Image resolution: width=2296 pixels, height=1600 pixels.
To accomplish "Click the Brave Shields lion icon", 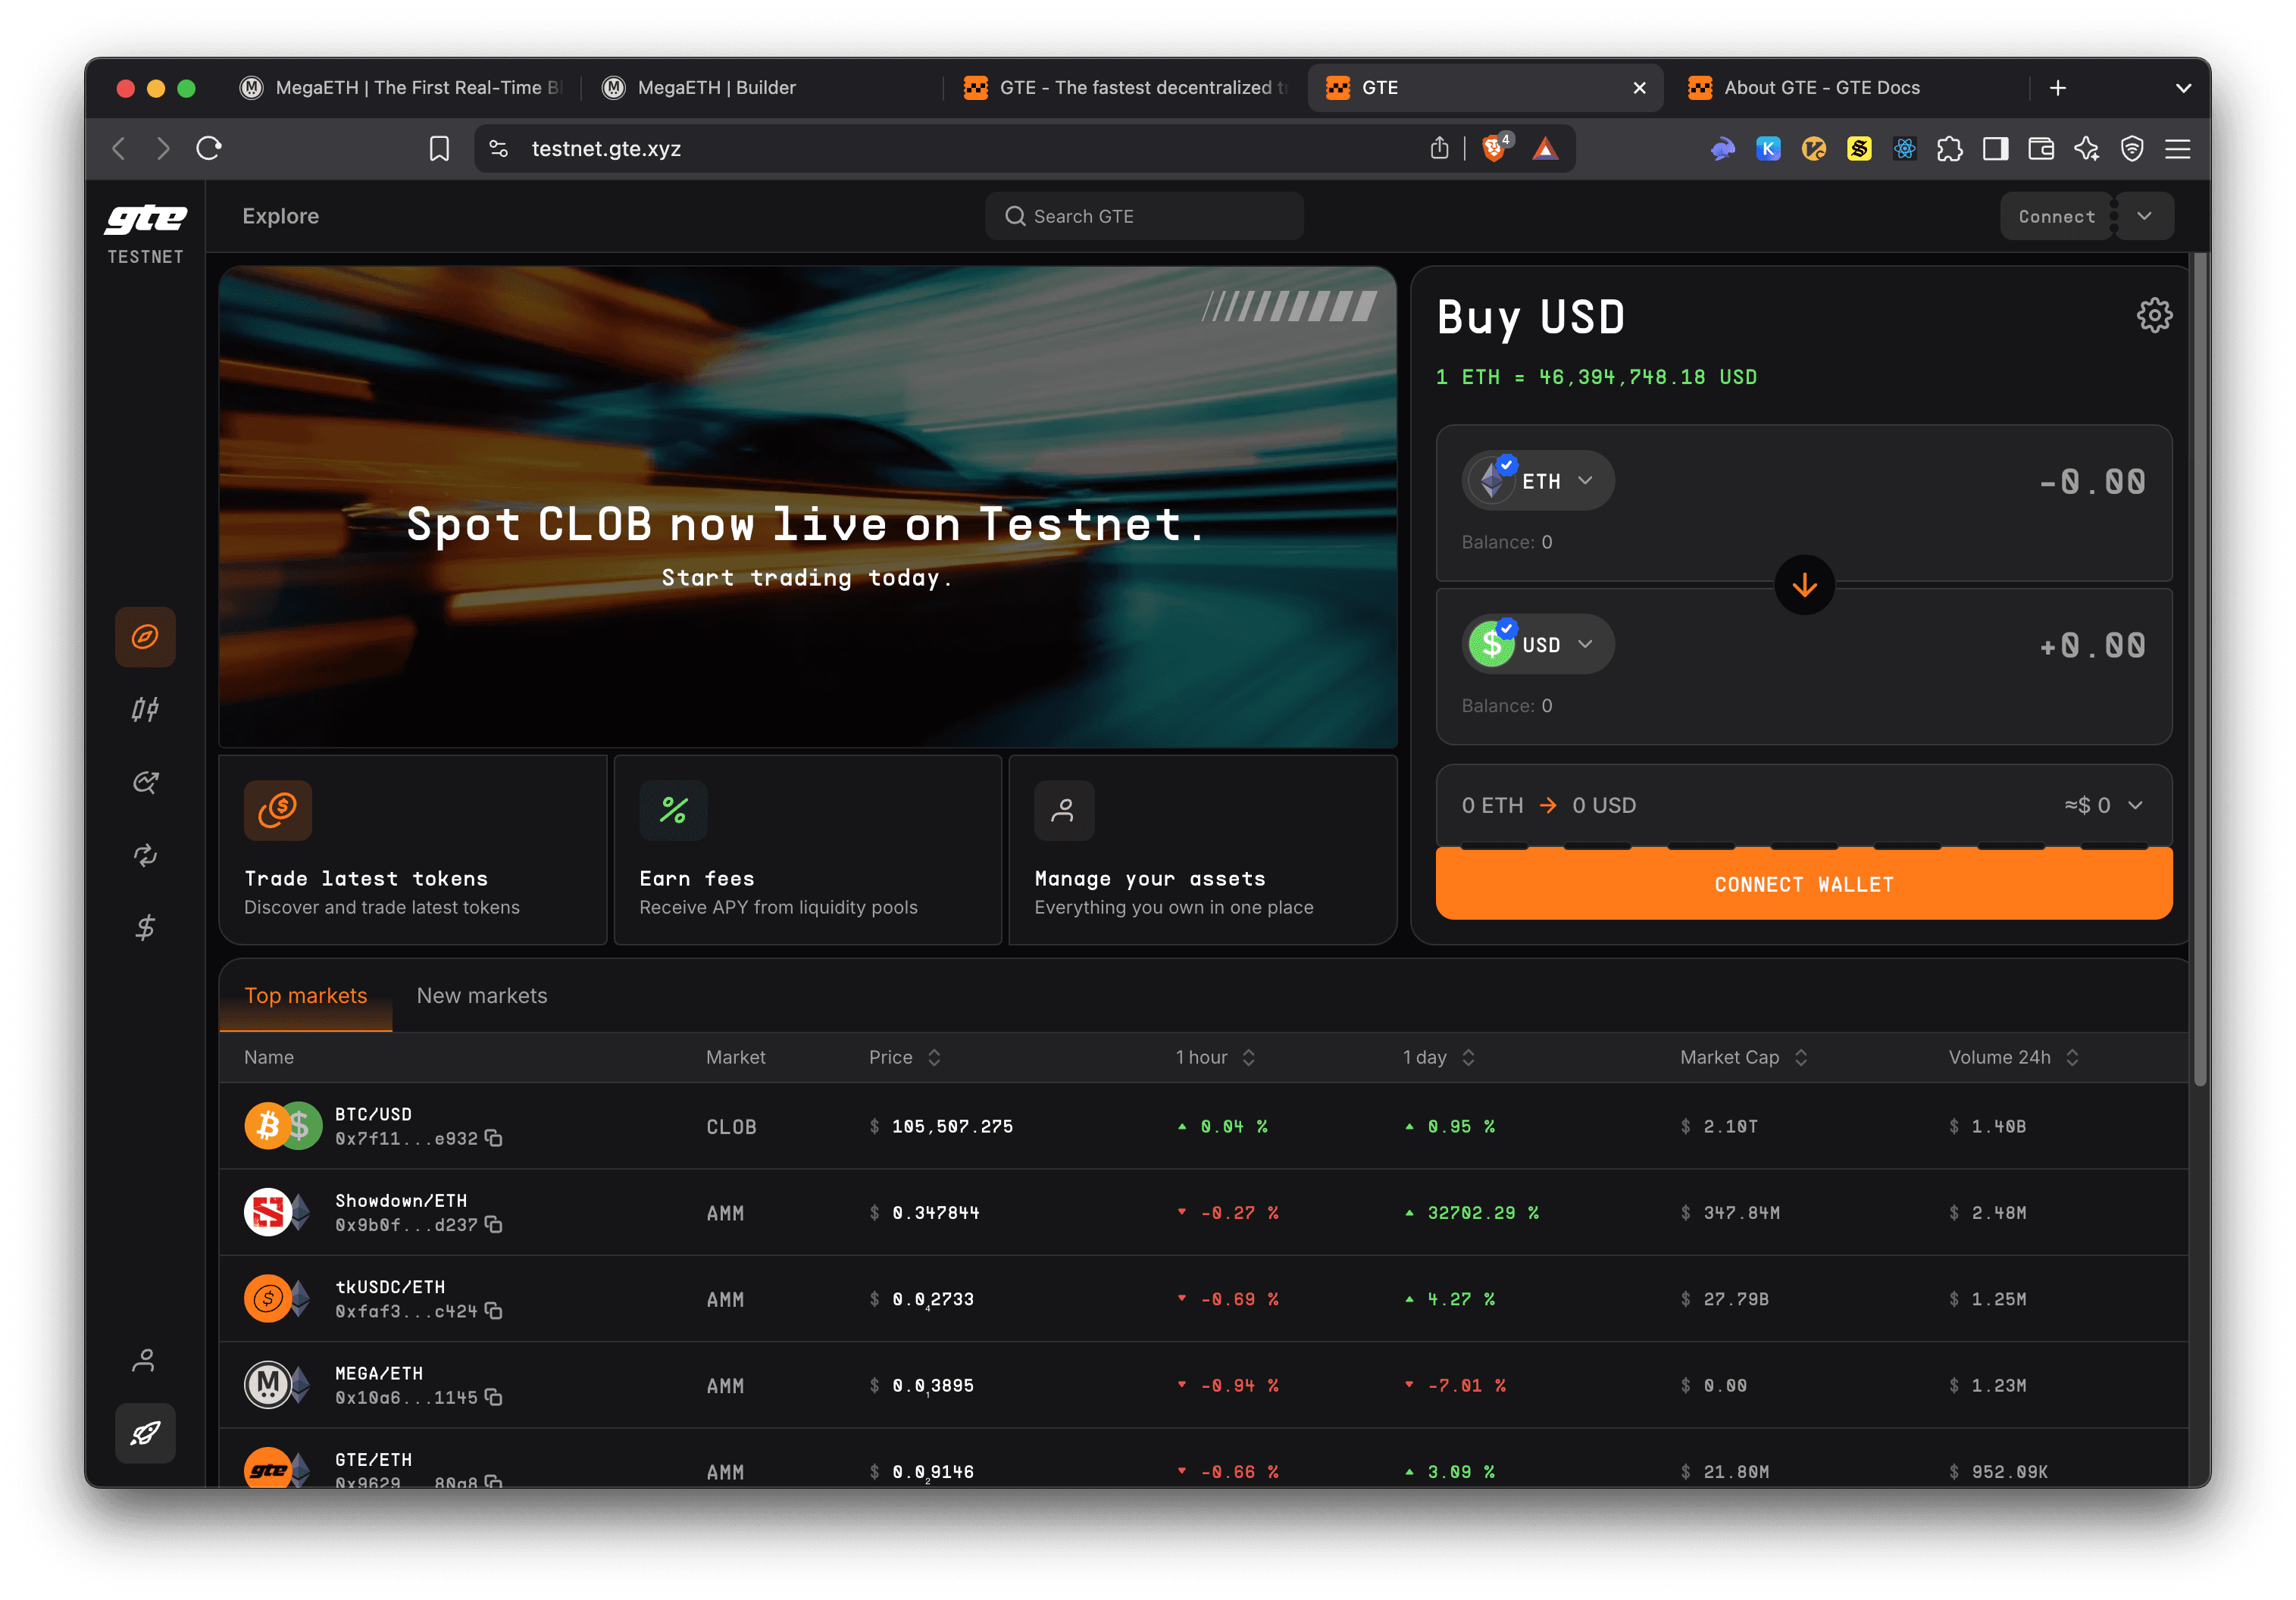I will point(1495,148).
